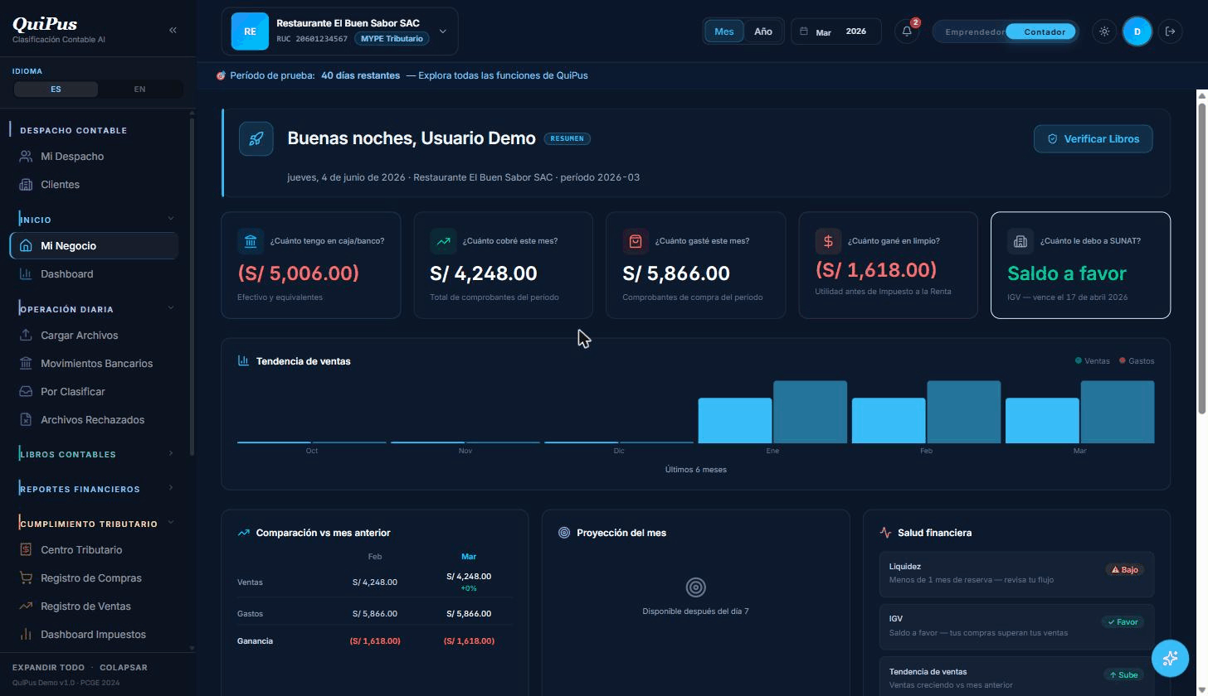The image size is (1208, 696).
Task: Open Clientes in sidebar
Action: tap(94, 185)
